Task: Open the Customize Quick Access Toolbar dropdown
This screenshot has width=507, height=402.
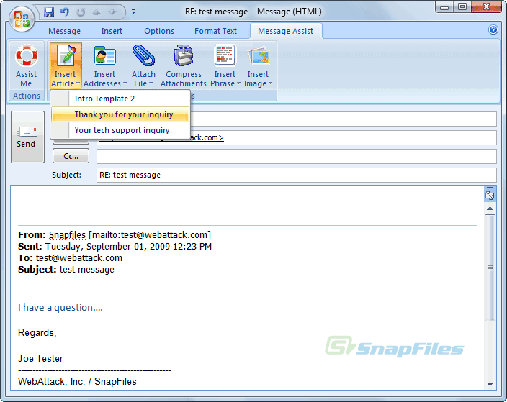Action: click(133, 12)
